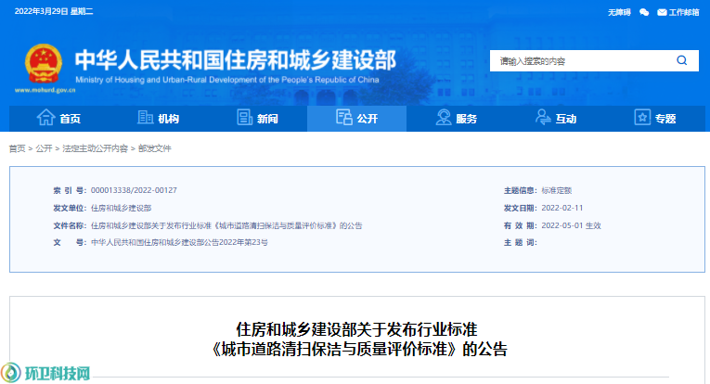Click 首页 in the breadcrumb

click(x=18, y=148)
